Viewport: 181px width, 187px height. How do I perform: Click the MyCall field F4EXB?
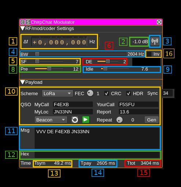click(x=73, y=105)
